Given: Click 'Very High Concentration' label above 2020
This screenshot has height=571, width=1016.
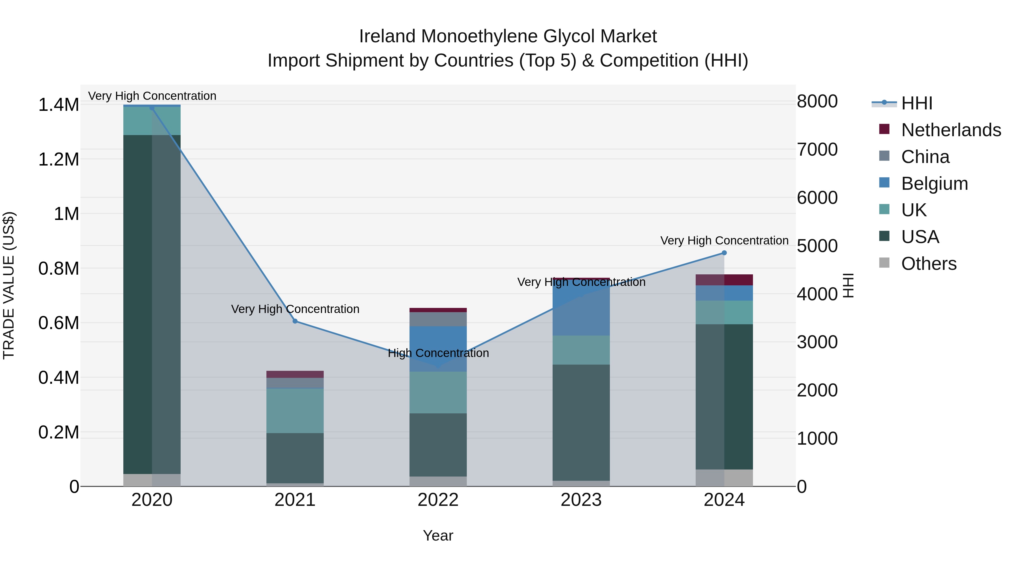Looking at the screenshot, I should tap(152, 96).
